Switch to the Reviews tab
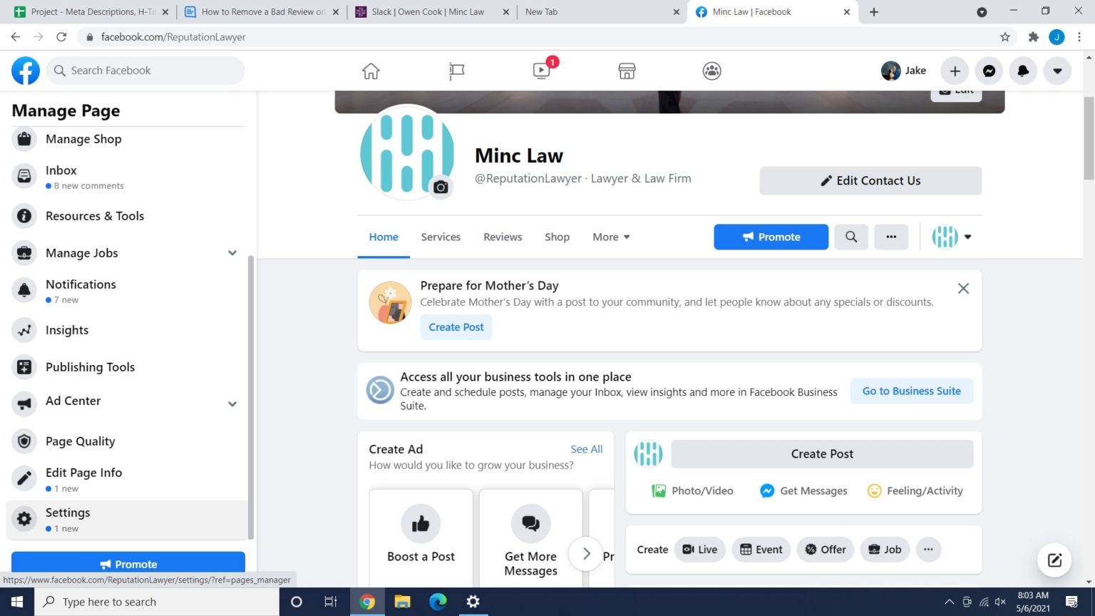The height and width of the screenshot is (616, 1095). [x=503, y=237]
